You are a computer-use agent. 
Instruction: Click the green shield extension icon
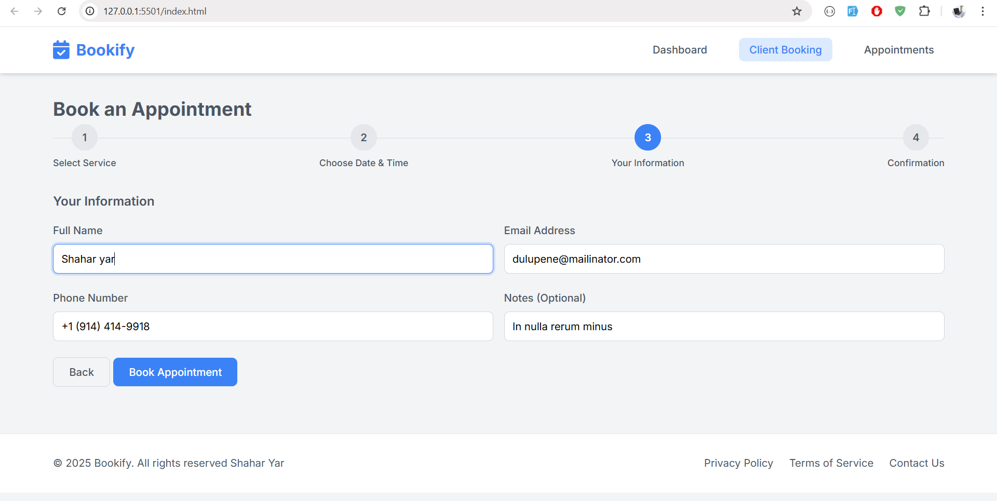coord(900,11)
